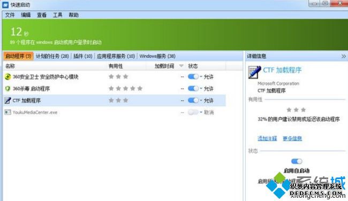Click the 360杀毒 shield icon
The height and width of the screenshot is (201, 348).
8,89
